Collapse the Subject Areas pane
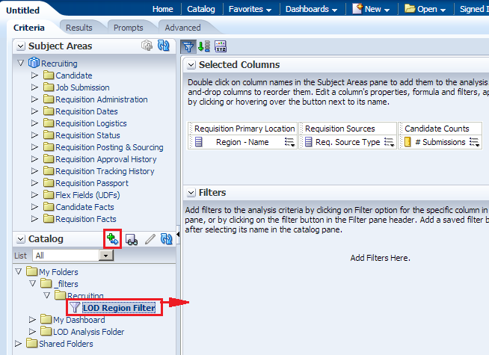Viewport: 489px width, 355px height. tap(21, 46)
